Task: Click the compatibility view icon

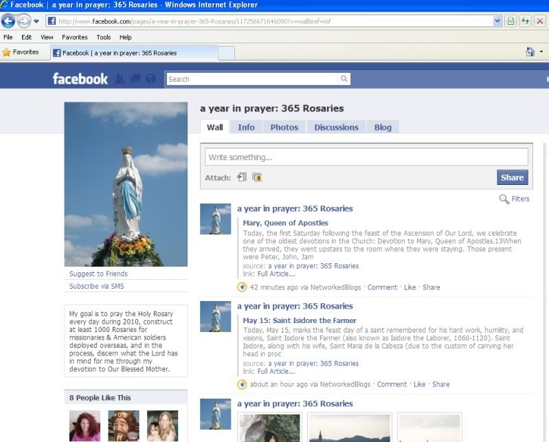Action: pyautogui.click(x=511, y=21)
